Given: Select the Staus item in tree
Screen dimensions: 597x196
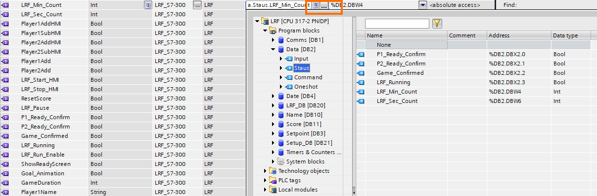Looking at the screenshot, I should (x=302, y=68).
